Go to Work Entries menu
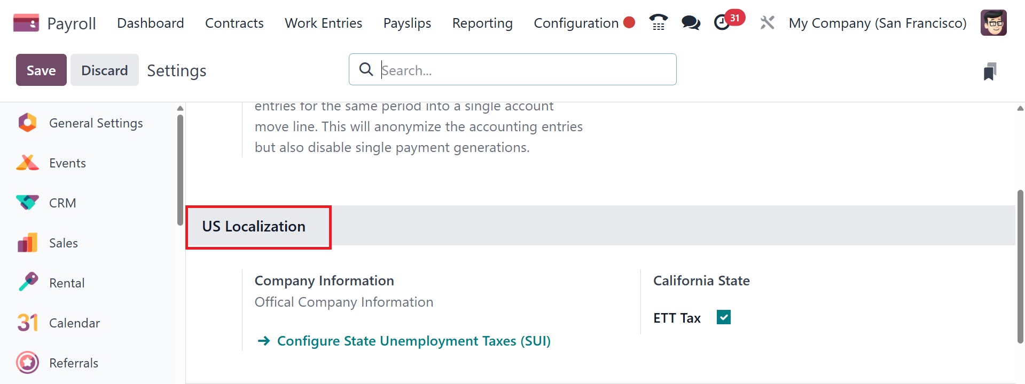The image size is (1025, 384). click(323, 23)
